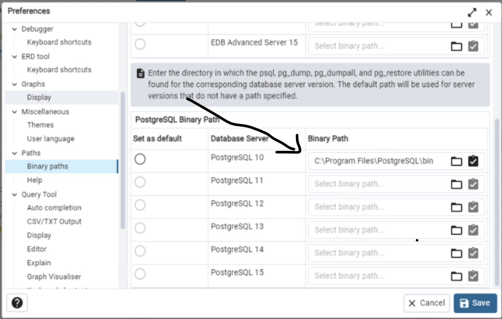Select User language preference
The image size is (502, 319).
click(51, 139)
